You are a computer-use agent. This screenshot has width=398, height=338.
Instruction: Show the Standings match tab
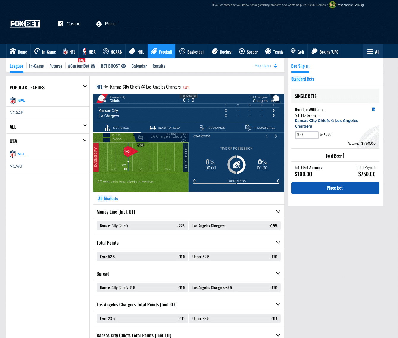212,128
